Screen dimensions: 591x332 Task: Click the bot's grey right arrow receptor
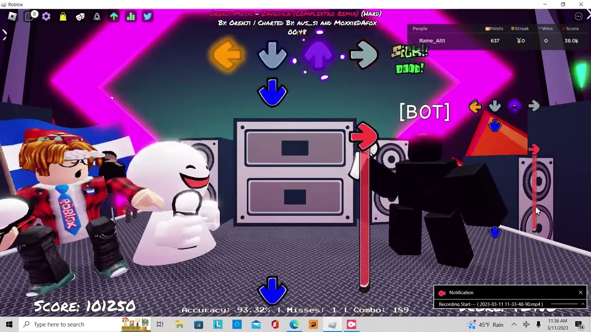pos(534,107)
